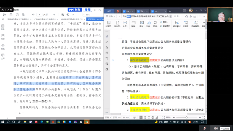Viewport: 233px width, 131px height.
Task: Click the save icon in PDF toolbar
Action: (11, 15)
